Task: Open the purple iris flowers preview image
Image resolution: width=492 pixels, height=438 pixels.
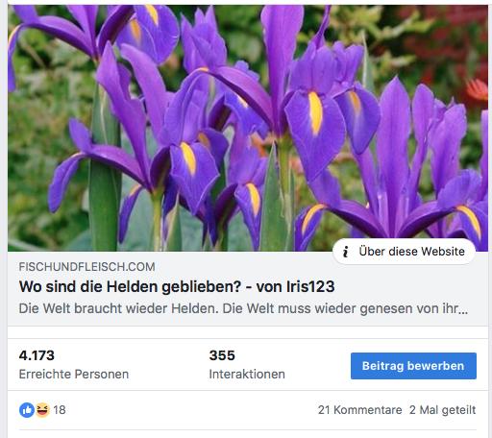Action: (248, 128)
